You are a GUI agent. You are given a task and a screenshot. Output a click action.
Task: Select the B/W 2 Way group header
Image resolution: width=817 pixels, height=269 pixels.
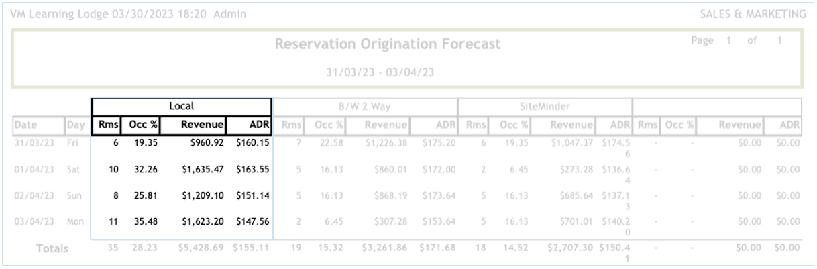pyautogui.click(x=365, y=106)
